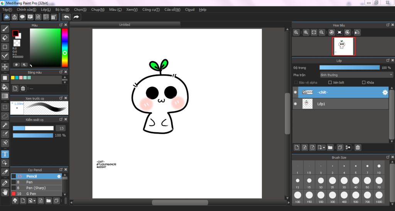Select the Pen brush
The width and height of the screenshot is (395, 211).
point(36,182)
